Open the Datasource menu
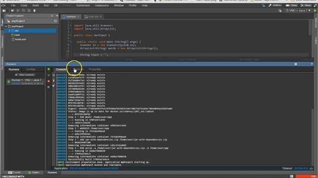 (102, 5)
